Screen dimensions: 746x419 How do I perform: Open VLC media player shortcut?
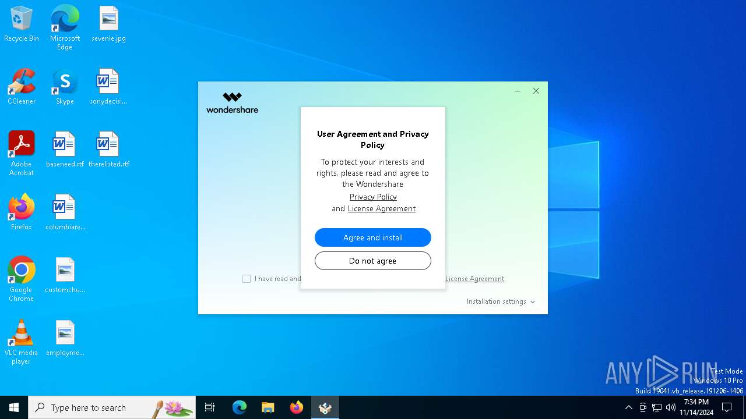tap(22, 342)
